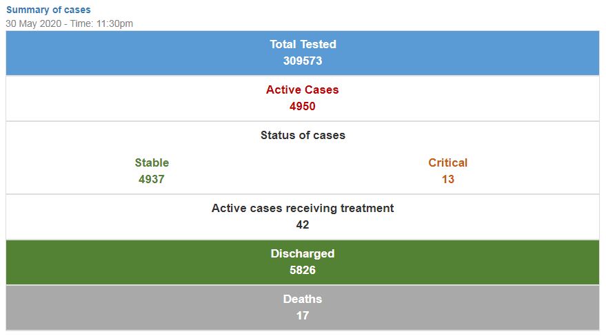Select the 4950 active cases value
606x336 pixels.
pos(303,107)
